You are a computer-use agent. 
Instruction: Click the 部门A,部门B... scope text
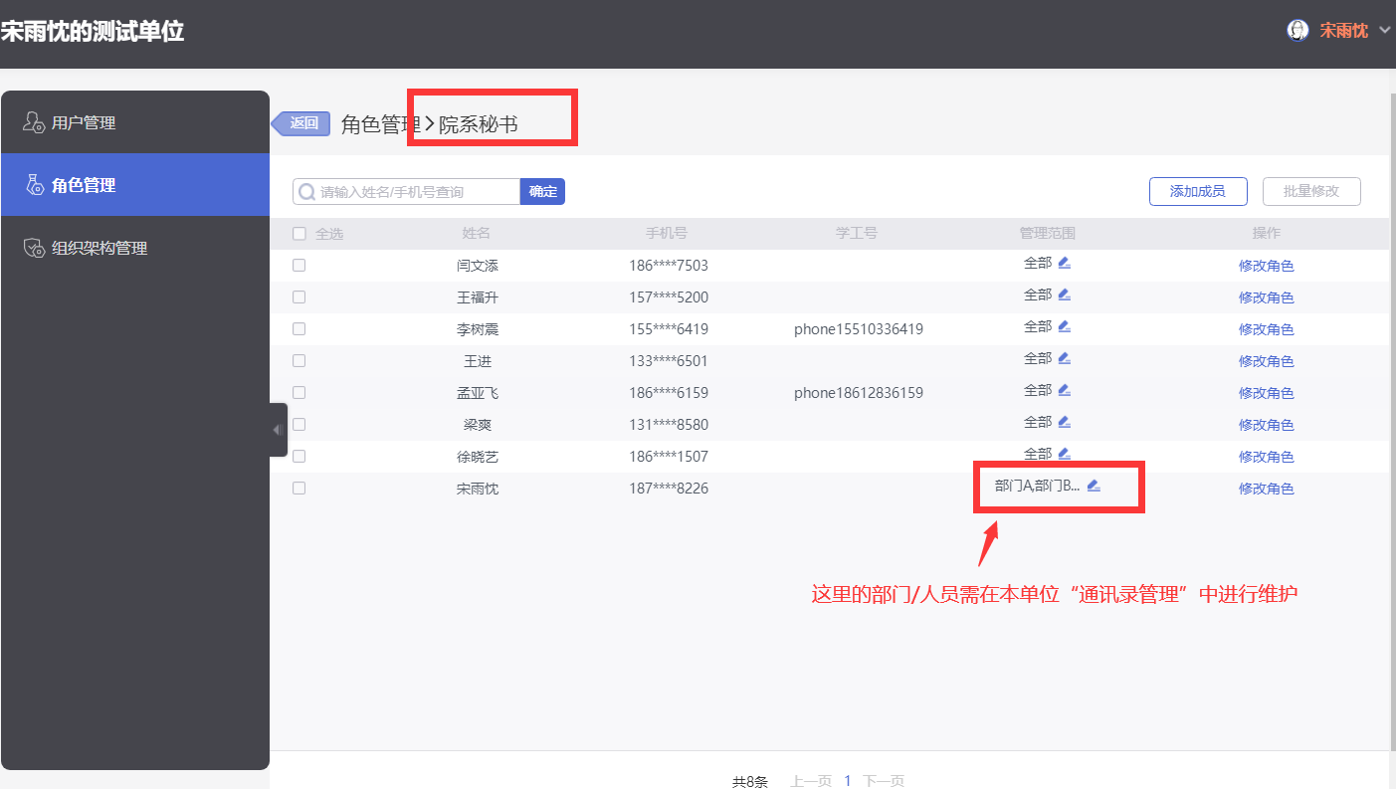point(1037,486)
